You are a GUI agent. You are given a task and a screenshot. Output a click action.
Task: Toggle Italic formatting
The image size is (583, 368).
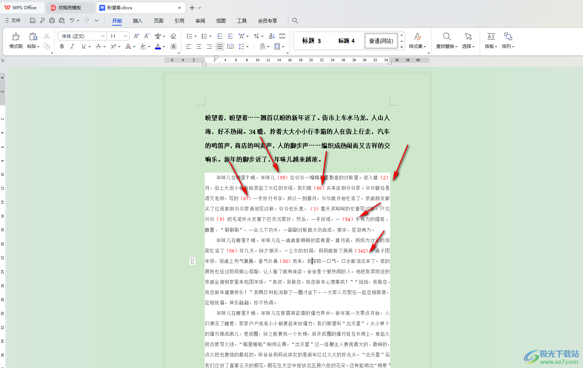coord(72,46)
